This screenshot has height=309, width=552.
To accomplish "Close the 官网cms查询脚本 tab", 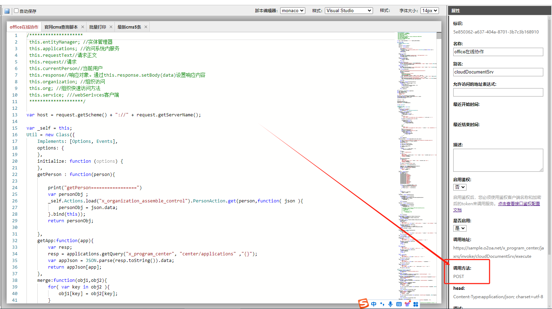I will click(x=83, y=27).
